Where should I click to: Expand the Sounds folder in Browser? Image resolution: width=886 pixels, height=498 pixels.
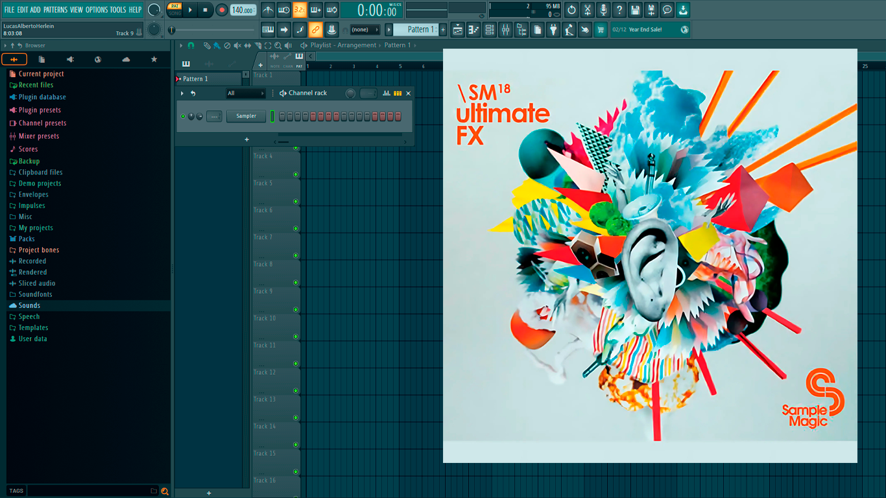pos(29,305)
